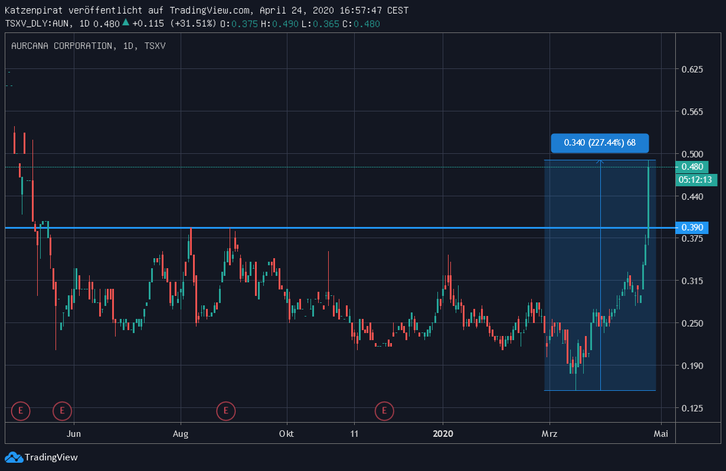Open earnings marker between Aug and Okt
Image resolution: width=726 pixels, height=471 pixels.
pos(225,410)
